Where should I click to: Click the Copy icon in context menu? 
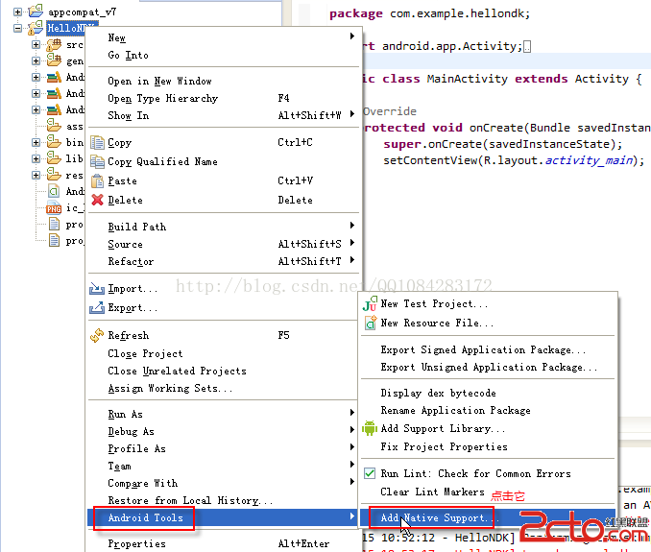tap(97, 143)
